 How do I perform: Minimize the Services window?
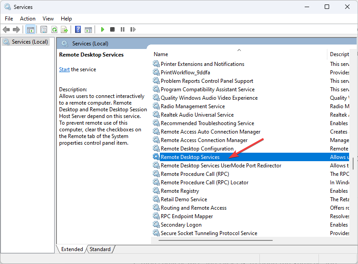307,7
